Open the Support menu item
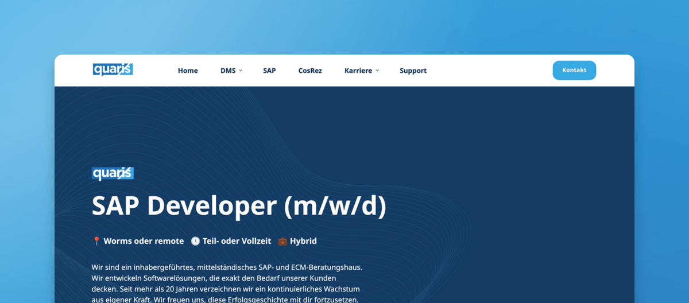Screen dimensions: 689x303 (413, 71)
